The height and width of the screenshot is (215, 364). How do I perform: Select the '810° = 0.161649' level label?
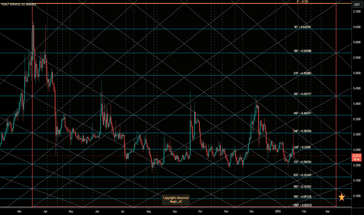[302, 175]
